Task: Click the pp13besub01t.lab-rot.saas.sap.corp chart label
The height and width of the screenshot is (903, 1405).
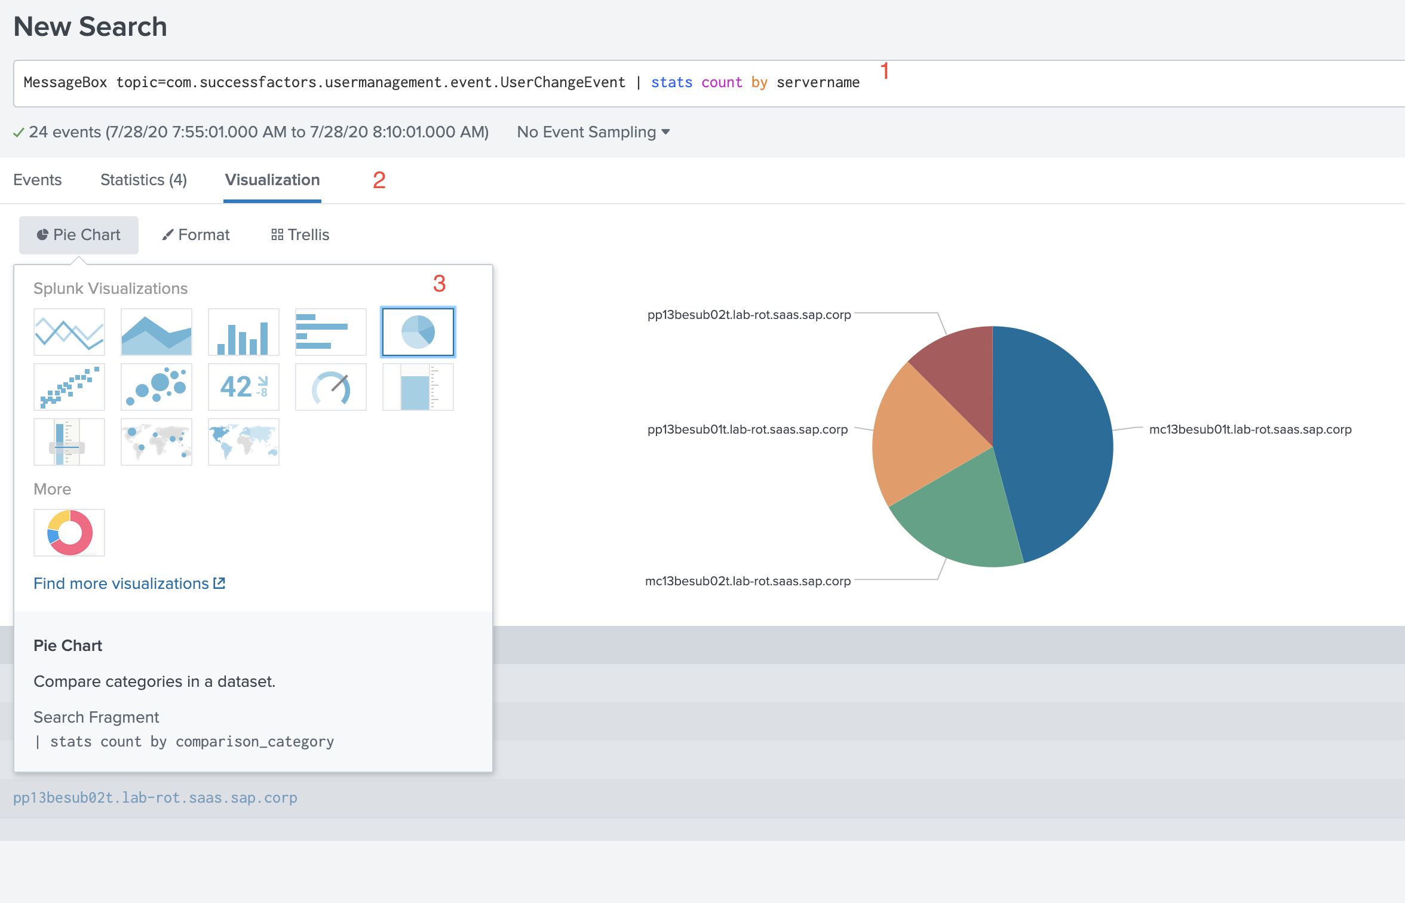Action: [x=748, y=429]
